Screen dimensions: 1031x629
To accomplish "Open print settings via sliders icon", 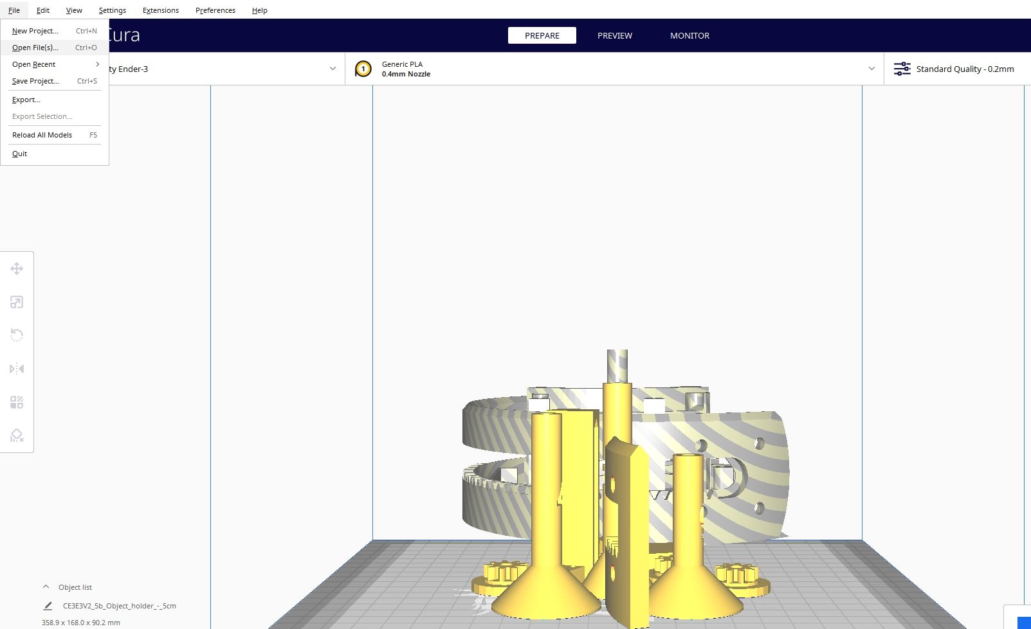I will 902,69.
